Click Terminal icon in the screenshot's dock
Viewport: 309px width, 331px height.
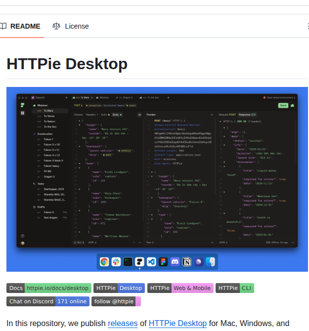[x=128, y=262]
